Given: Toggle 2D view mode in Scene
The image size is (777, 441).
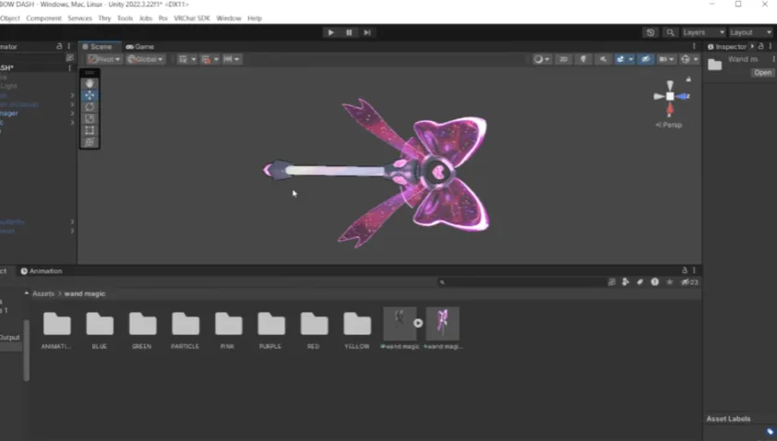Looking at the screenshot, I should pyautogui.click(x=563, y=59).
